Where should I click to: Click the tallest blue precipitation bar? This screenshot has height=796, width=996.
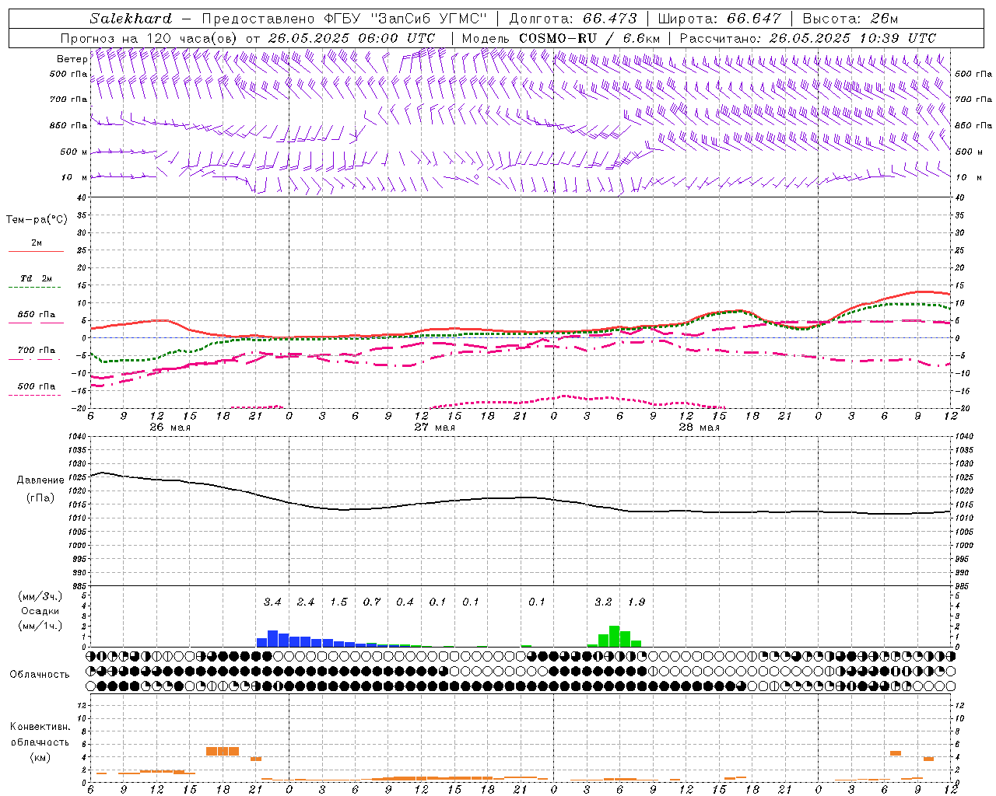click(x=273, y=639)
